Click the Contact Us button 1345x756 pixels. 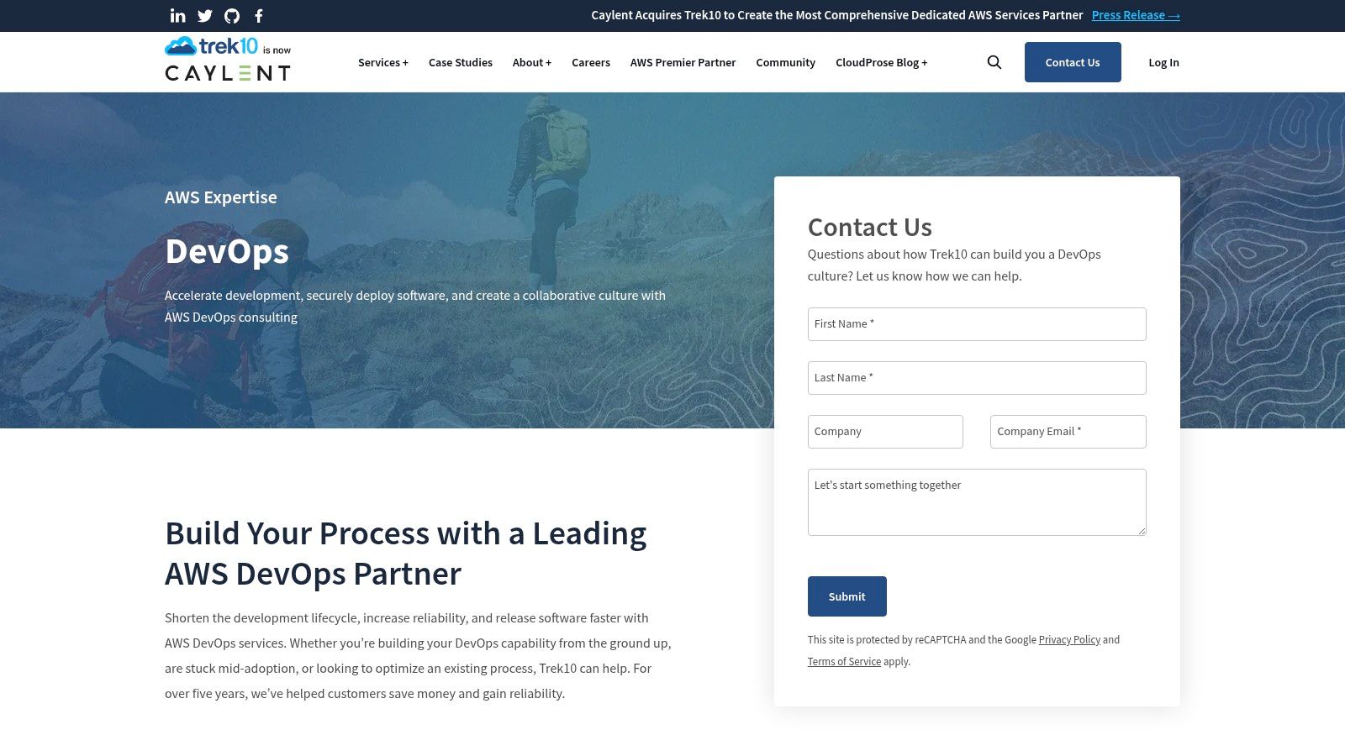1073,61
